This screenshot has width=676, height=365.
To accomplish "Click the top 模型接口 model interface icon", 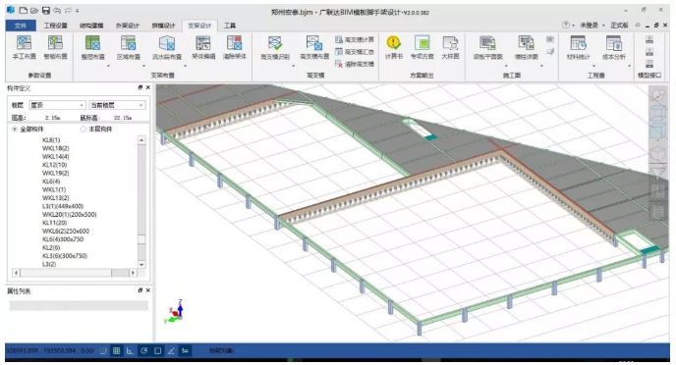I will point(649,40).
